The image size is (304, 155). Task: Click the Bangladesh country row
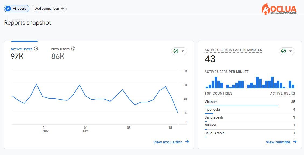pyautogui.click(x=250, y=118)
